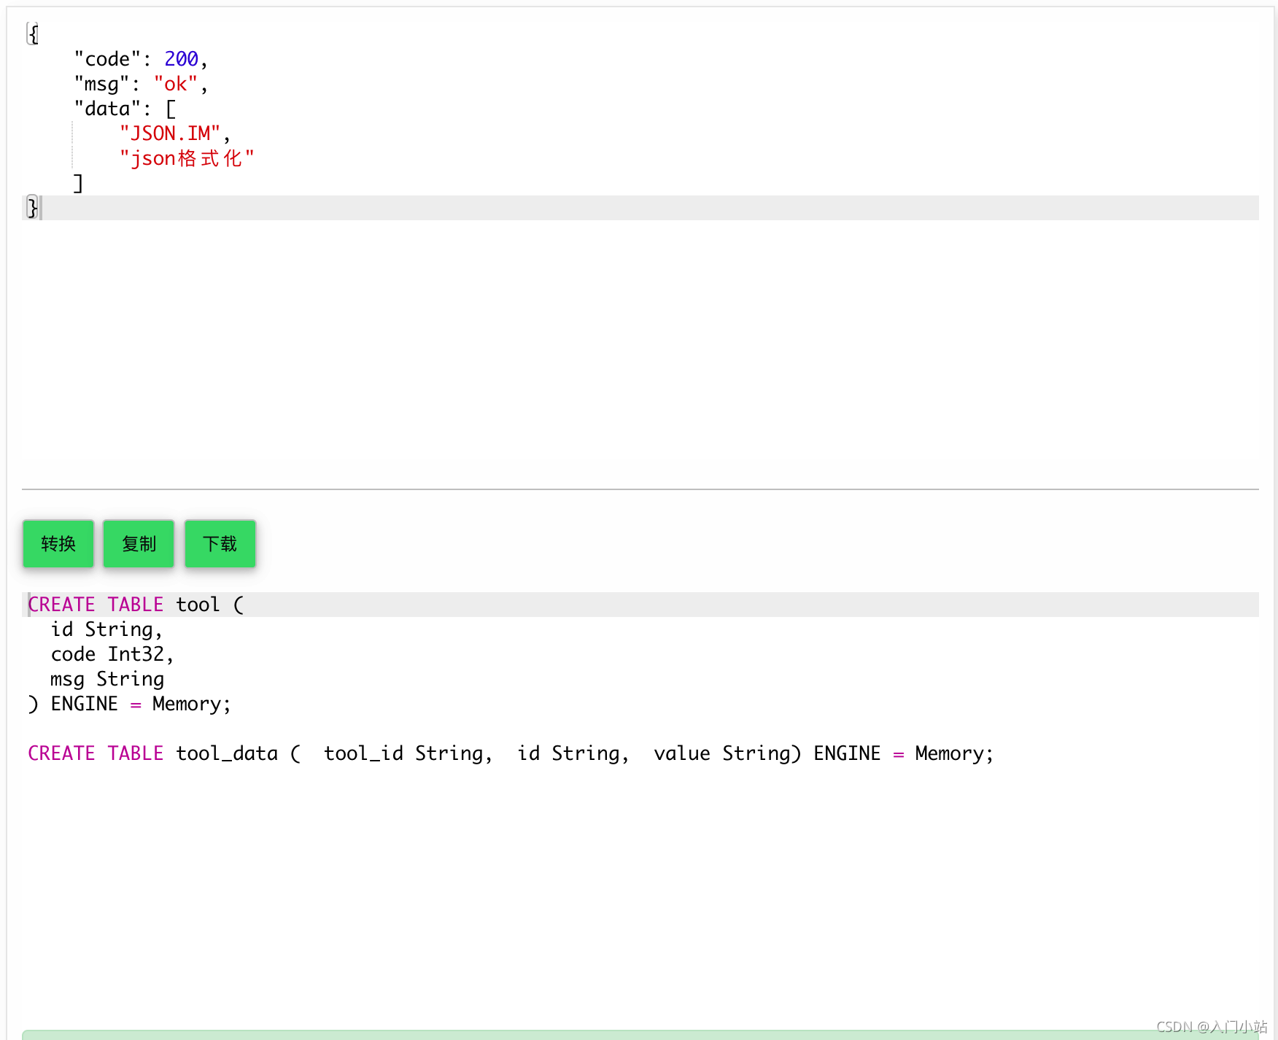The width and height of the screenshot is (1278, 1040).
Task: Click the closing square bracket line
Action: click(x=78, y=183)
